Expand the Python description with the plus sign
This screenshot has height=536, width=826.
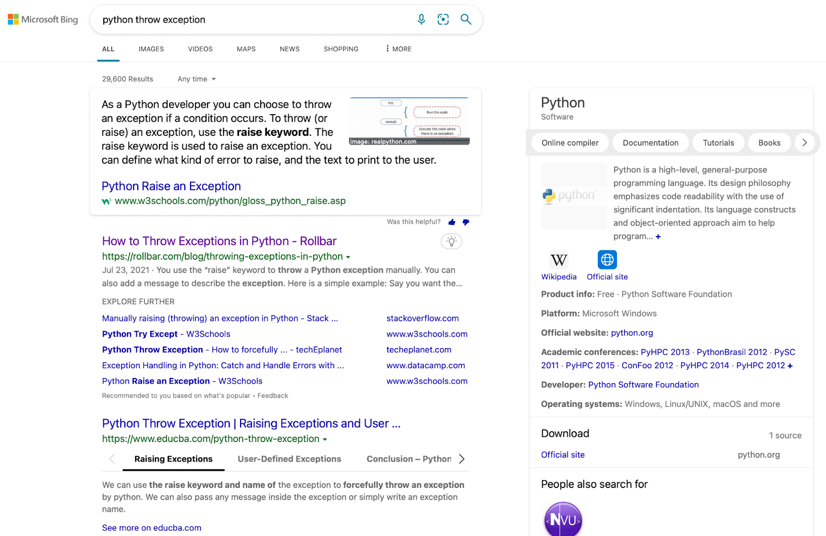[658, 237]
